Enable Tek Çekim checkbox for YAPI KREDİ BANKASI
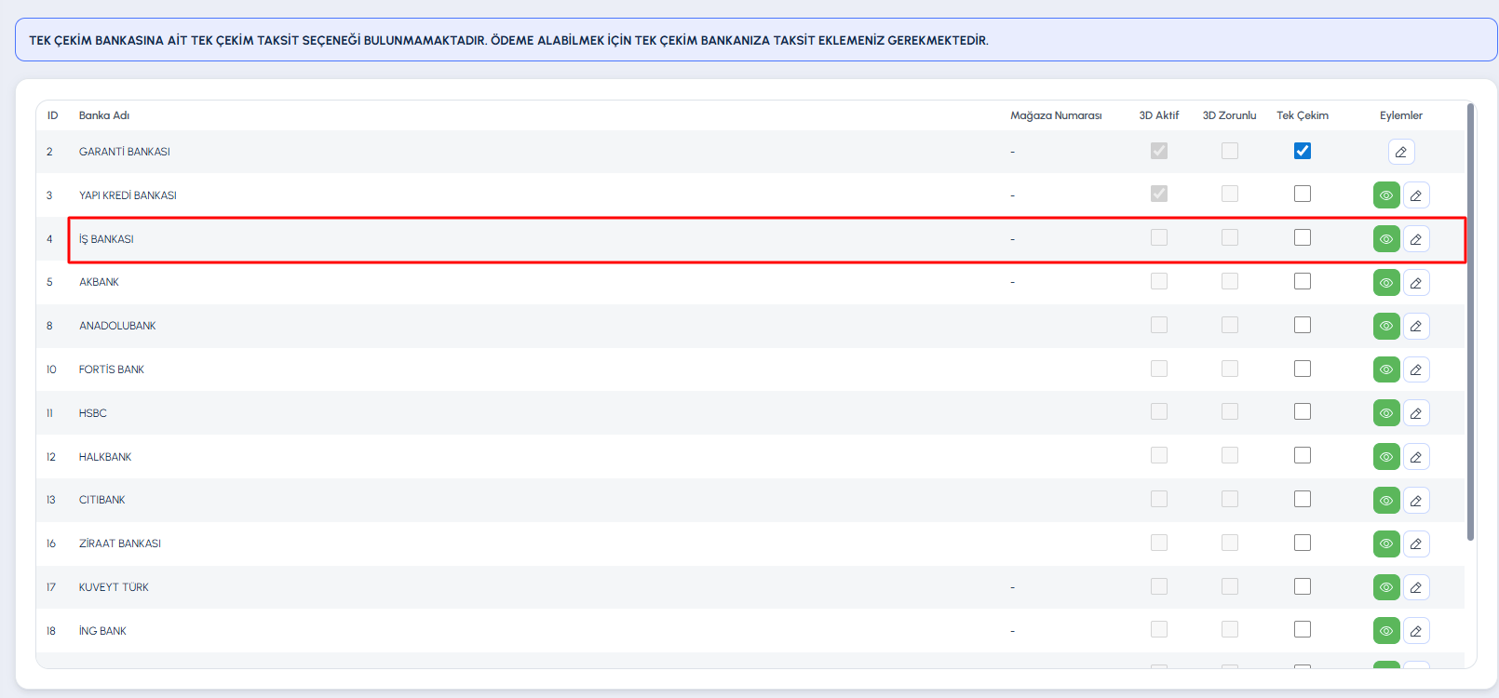 click(x=1302, y=194)
